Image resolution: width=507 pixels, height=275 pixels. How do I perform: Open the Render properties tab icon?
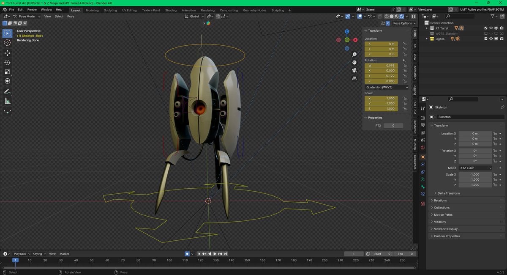pos(423,118)
